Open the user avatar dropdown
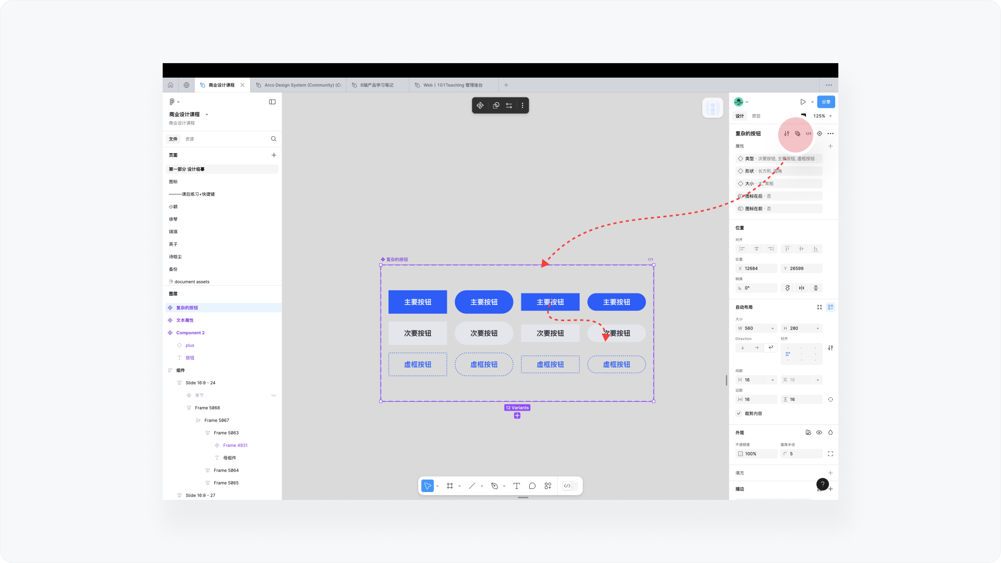Viewport: 1001px width, 563px height. point(741,102)
